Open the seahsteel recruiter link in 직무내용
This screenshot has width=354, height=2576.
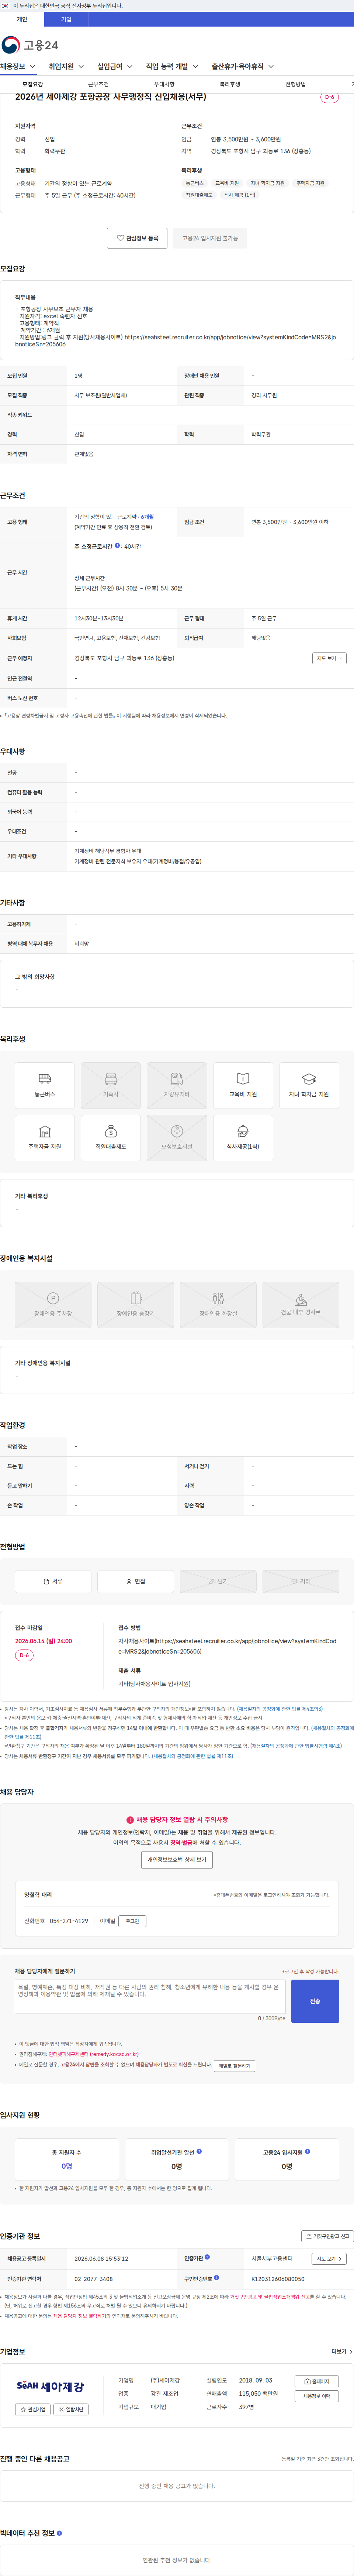(230, 337)
